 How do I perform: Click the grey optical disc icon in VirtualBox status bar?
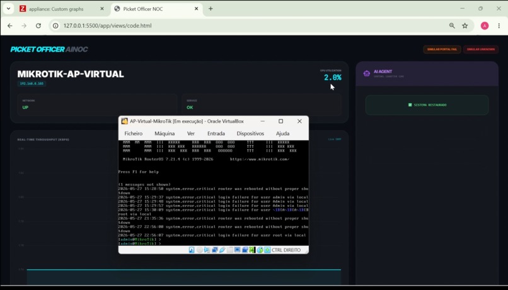(x=200, y=250)
